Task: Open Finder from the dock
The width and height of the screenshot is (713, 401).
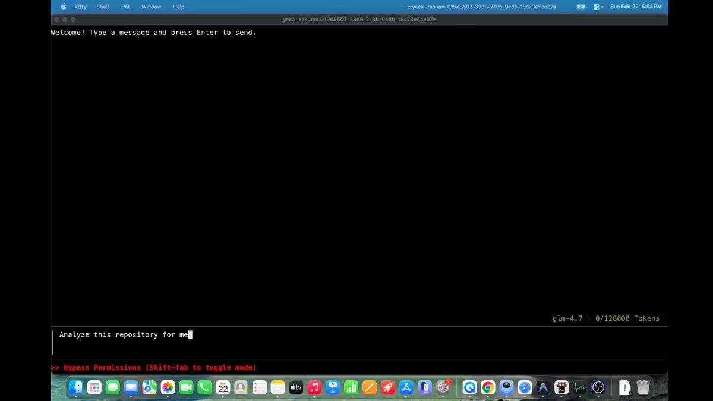Action: point(76,388)
